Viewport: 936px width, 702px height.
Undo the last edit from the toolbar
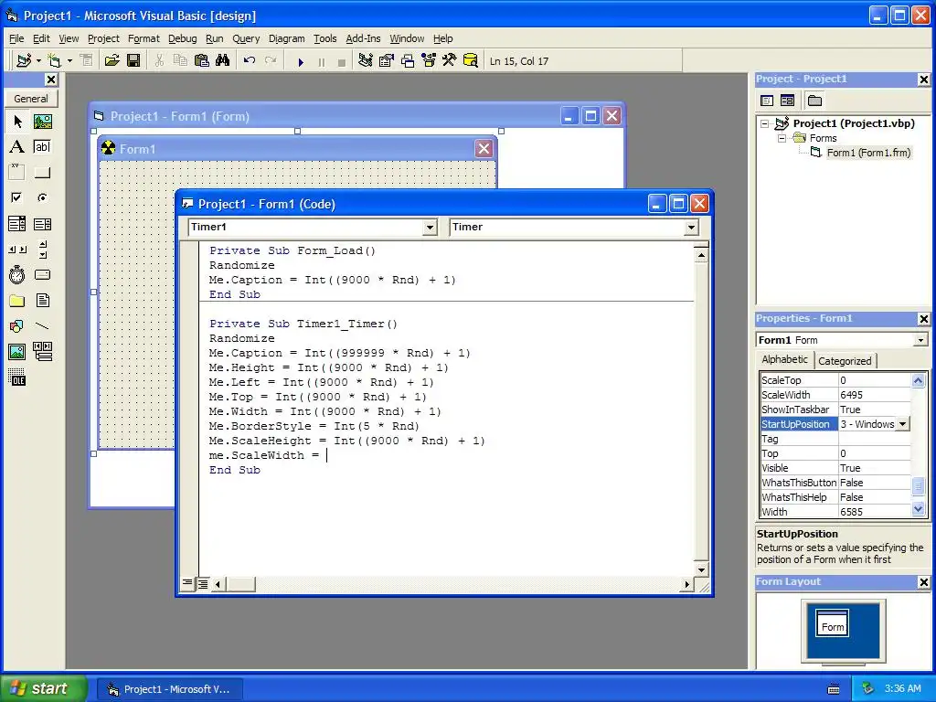[250, 61]
